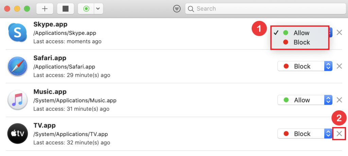The image size is (348, 156).
Task: Click the Skype app icon
Action: tap(17, 33)
